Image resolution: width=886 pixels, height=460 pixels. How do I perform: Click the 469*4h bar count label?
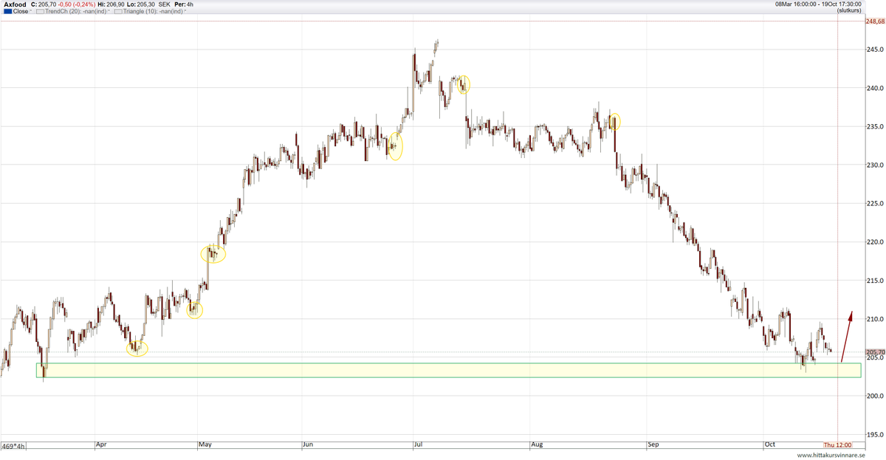[13, 445]
